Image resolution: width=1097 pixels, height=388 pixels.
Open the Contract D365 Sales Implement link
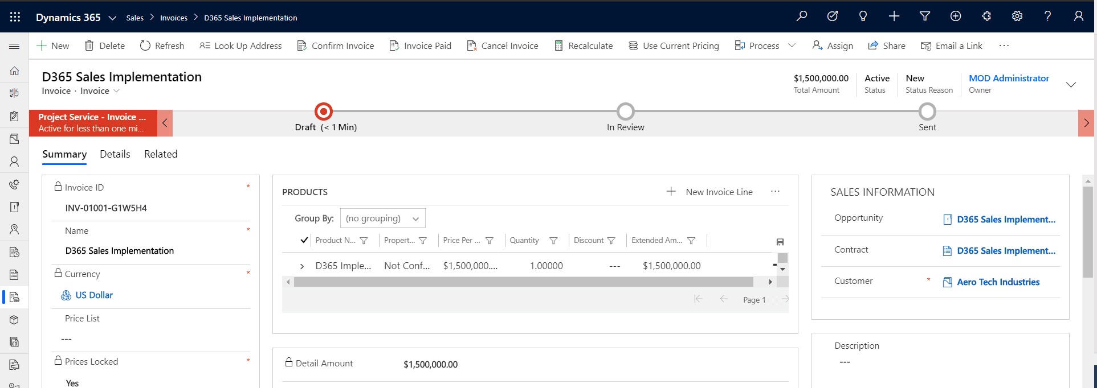[1006, 251]
